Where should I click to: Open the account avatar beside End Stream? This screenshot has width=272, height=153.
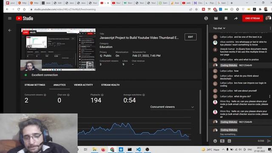(x=268, y=18)
